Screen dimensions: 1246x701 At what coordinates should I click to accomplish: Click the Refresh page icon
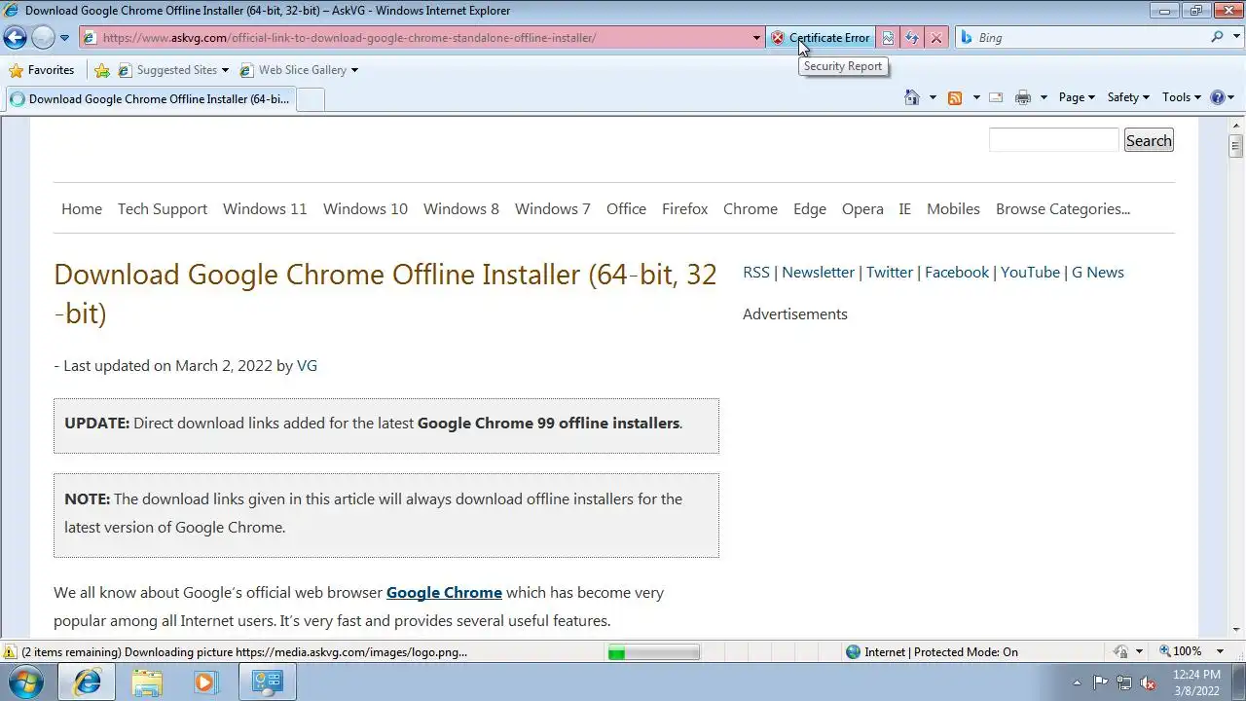pyautogui.click(x=912, y=38)
